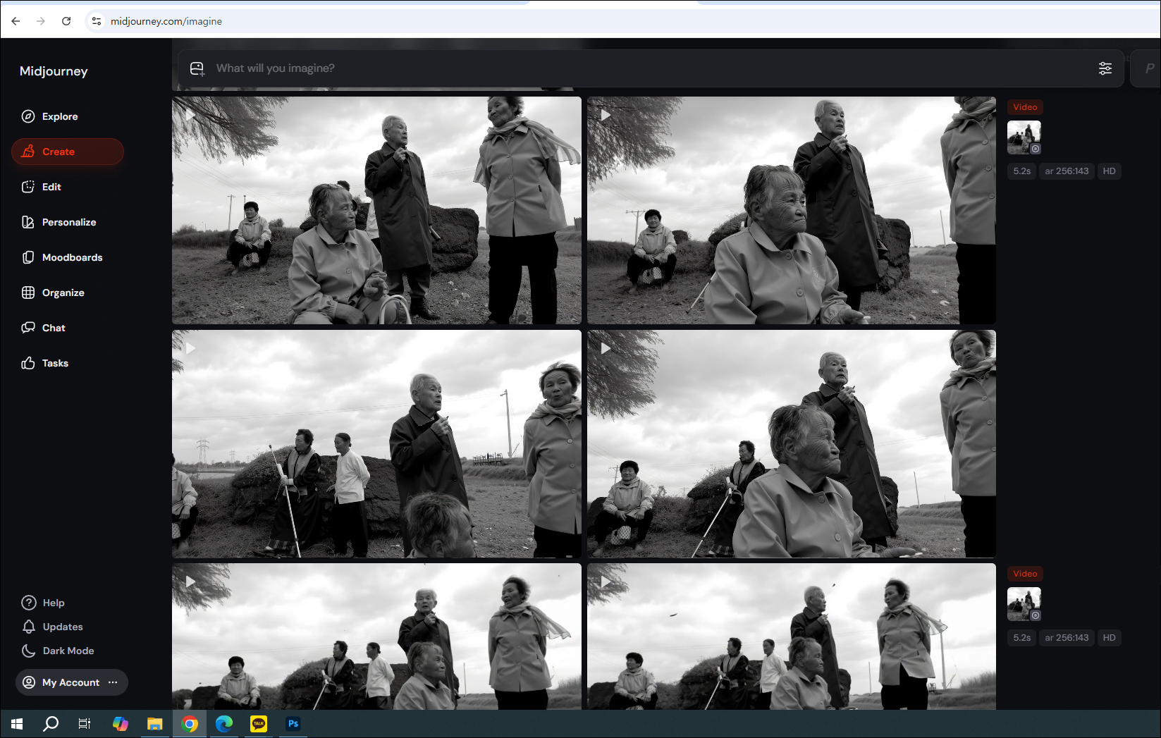This screenshot has height=738, width=1161.
Task: Play the second row left video
Action: click(190, 348)
